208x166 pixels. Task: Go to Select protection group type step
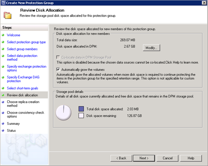click(26, 42)
